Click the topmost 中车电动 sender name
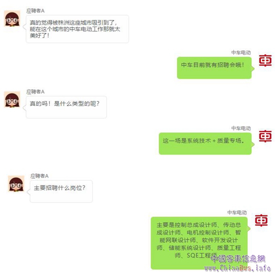This screenshot has width=275, height=276. [241, 52]
